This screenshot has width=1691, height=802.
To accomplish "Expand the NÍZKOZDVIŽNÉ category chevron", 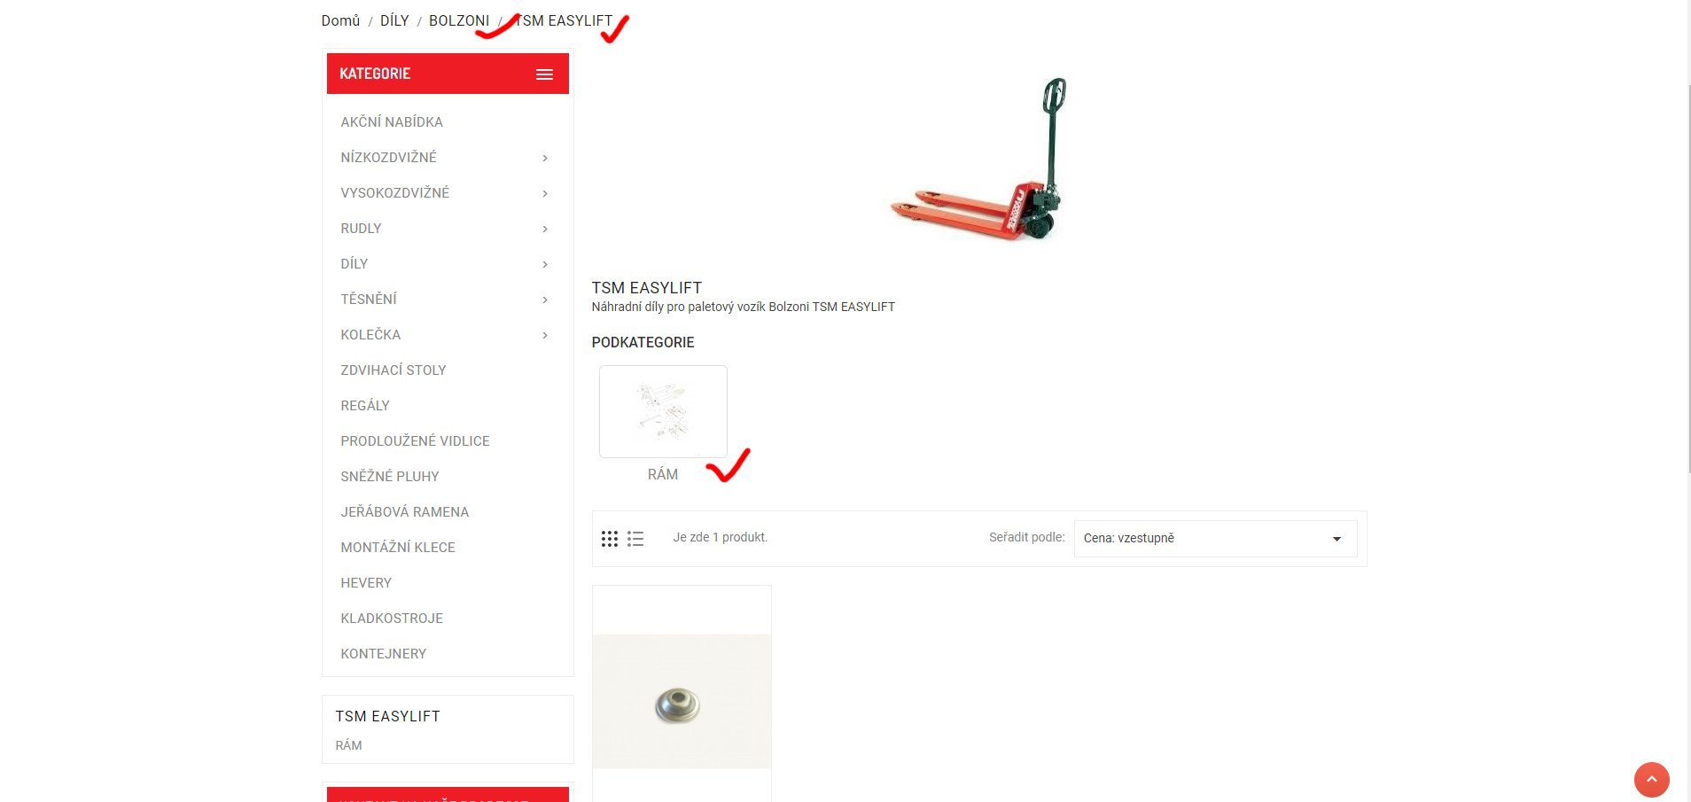I will pyautogui.click(x=545, y=158).
